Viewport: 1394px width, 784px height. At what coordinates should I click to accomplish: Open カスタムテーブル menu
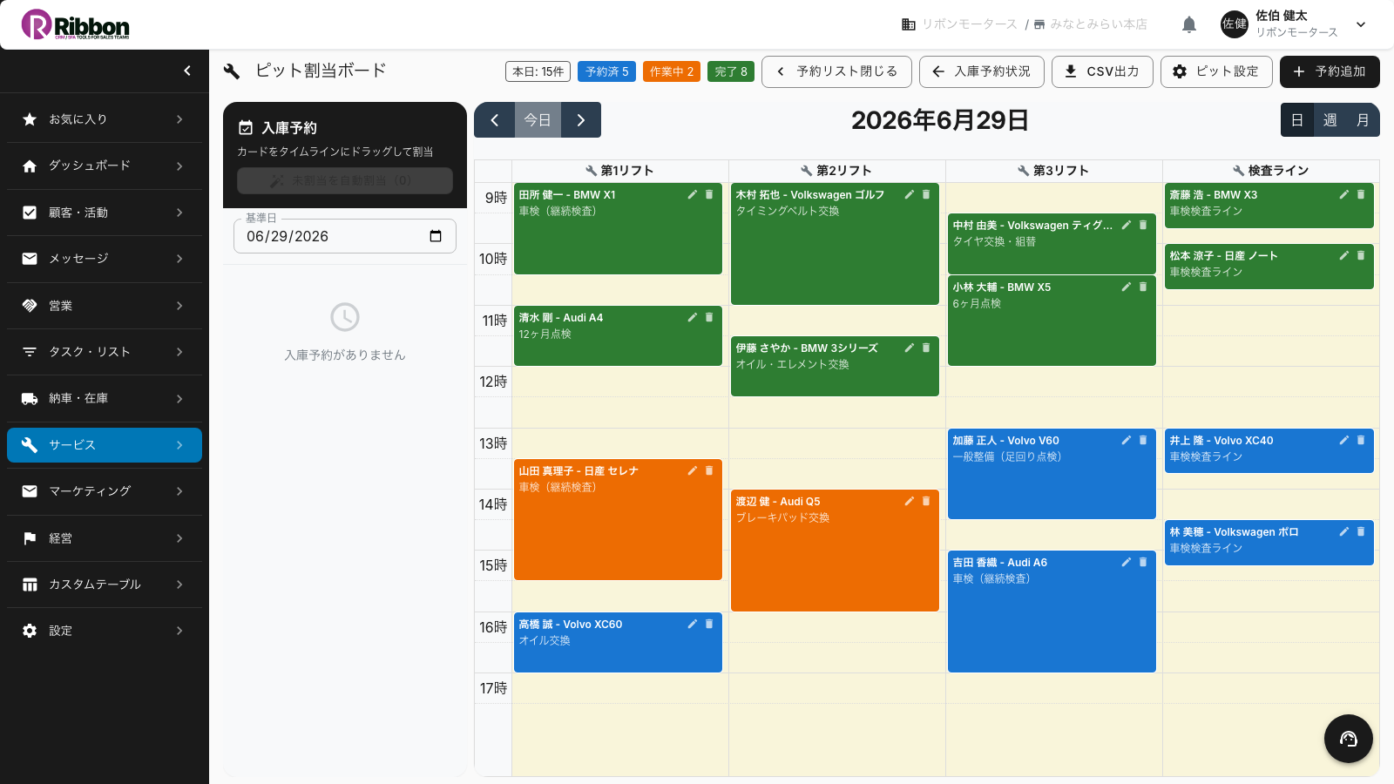pos(105,585)
